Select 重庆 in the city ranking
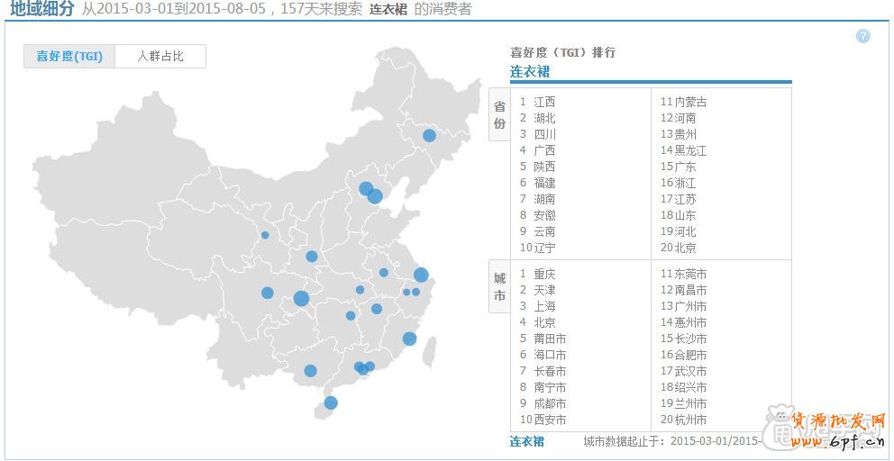Screen dimensions: 894x461 (x=544, y=274)
